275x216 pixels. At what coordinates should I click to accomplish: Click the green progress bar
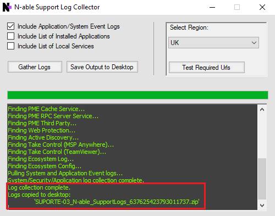click(x=137, y=95)
